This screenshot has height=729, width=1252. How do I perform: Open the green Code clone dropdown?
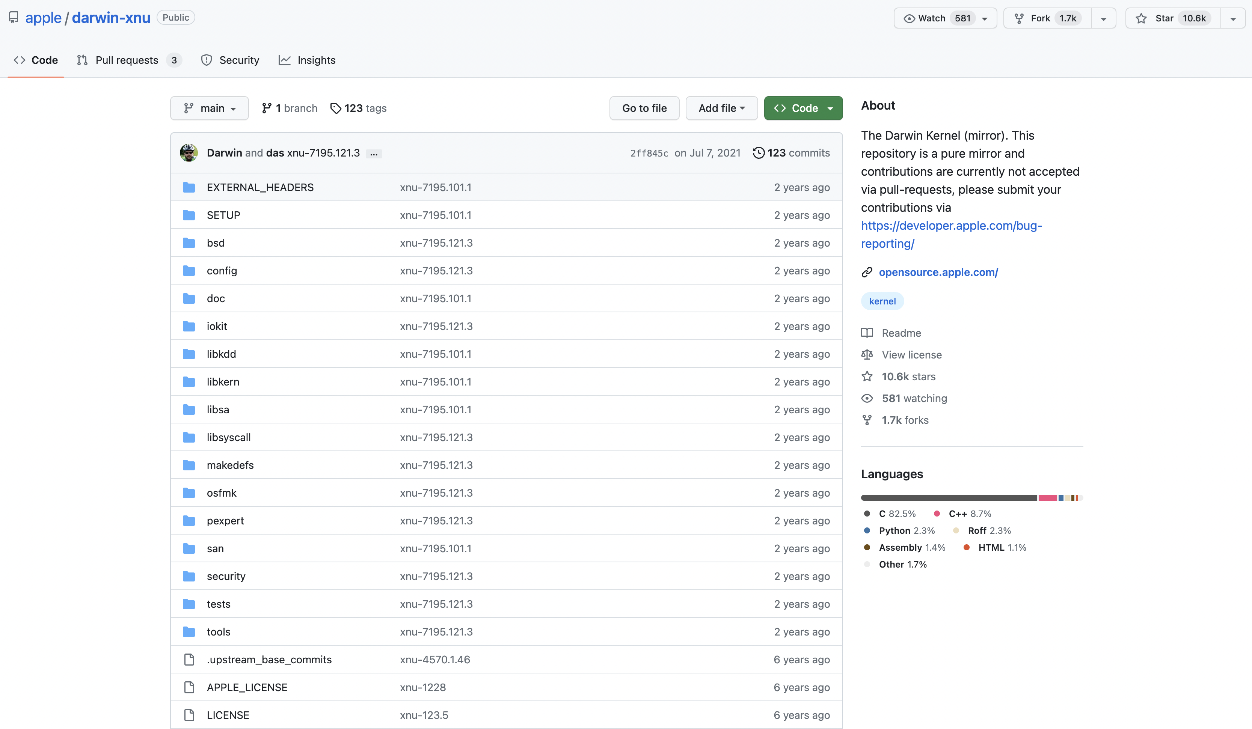point(803,108)
